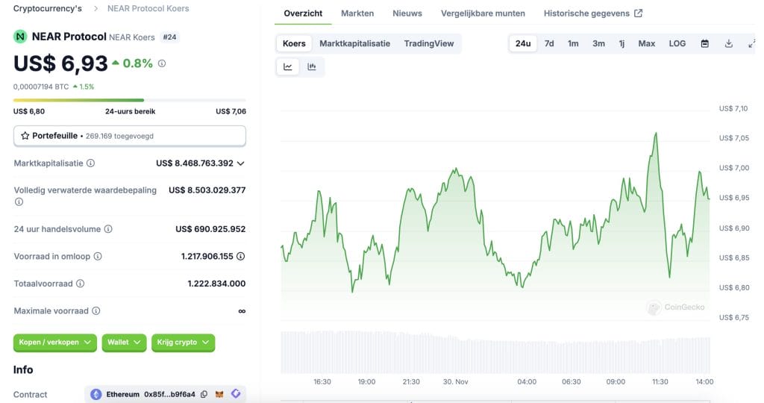Select 1m time range
764x403 pixels.
(573, 43)
